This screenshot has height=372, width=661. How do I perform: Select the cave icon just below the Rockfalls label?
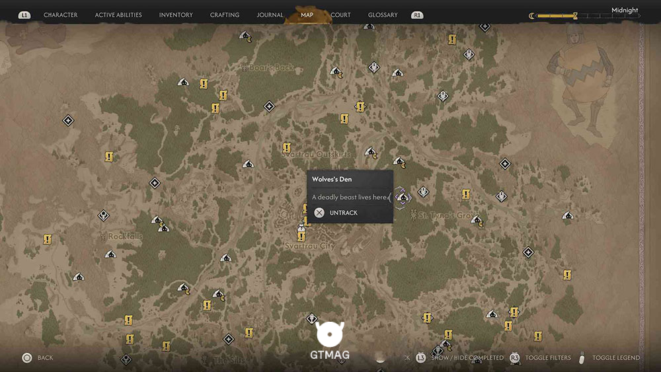(110, 254)
